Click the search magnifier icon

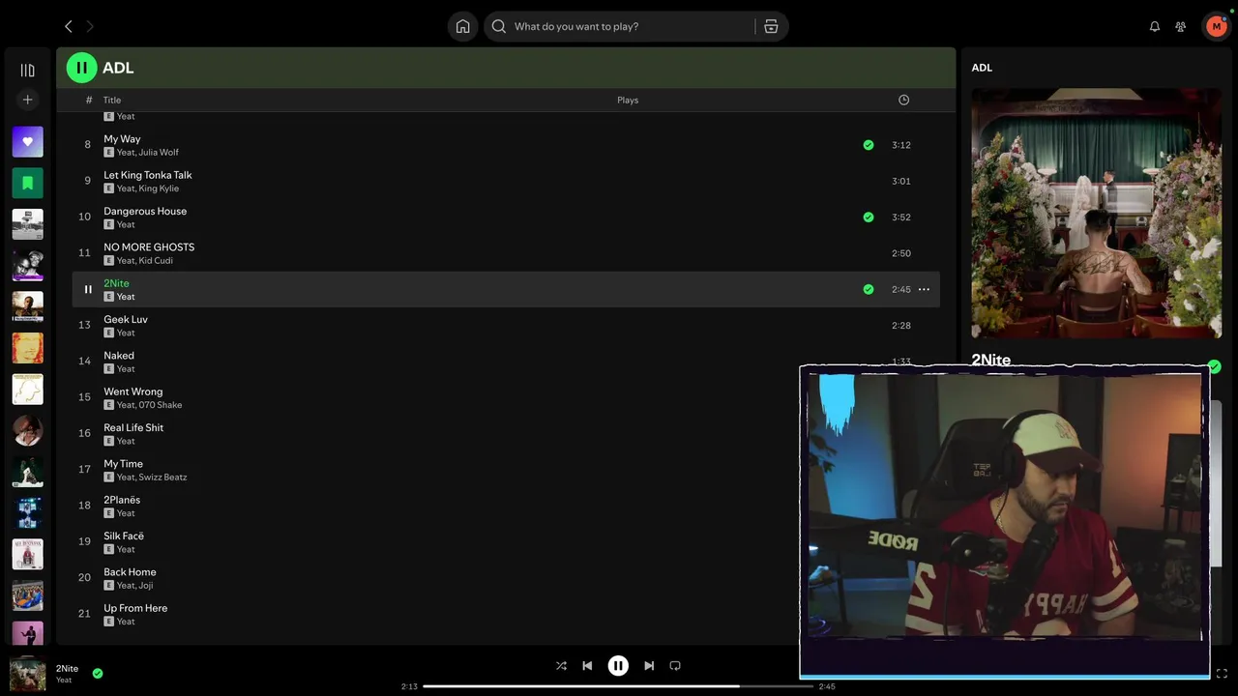point(499,26)
